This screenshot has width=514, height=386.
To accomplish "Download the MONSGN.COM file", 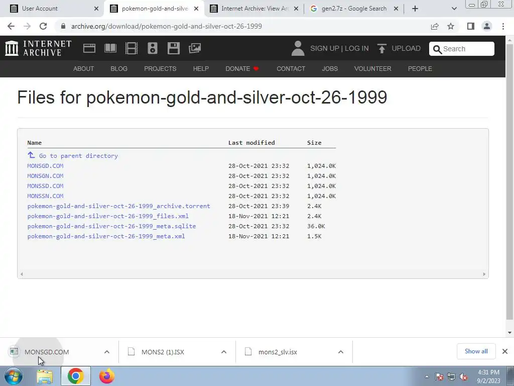I will click(x=45, y=176).
